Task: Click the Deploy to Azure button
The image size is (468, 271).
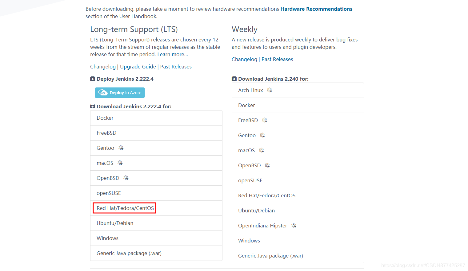Action: click(x=120, y=93)
